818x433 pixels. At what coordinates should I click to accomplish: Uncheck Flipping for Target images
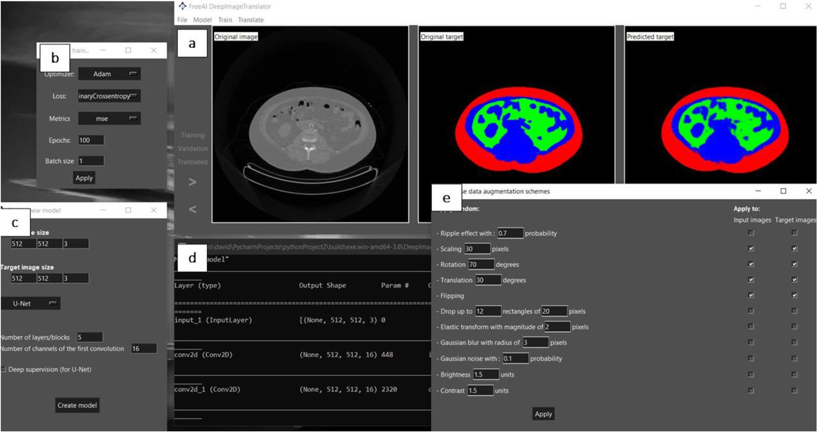tap(794, 295)
